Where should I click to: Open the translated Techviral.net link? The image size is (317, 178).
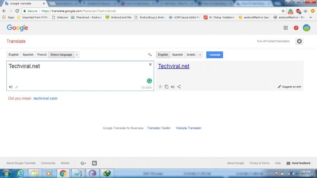pyautogui.click(x=174, y=66)
